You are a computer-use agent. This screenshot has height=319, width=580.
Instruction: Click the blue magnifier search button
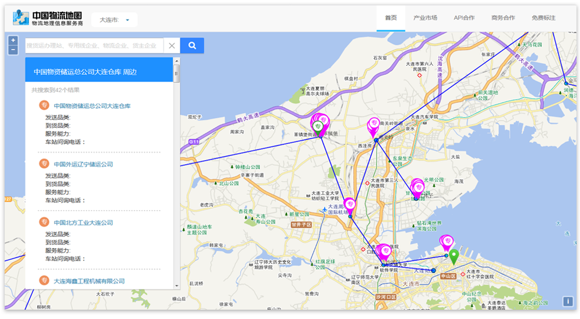coord(192,45)
